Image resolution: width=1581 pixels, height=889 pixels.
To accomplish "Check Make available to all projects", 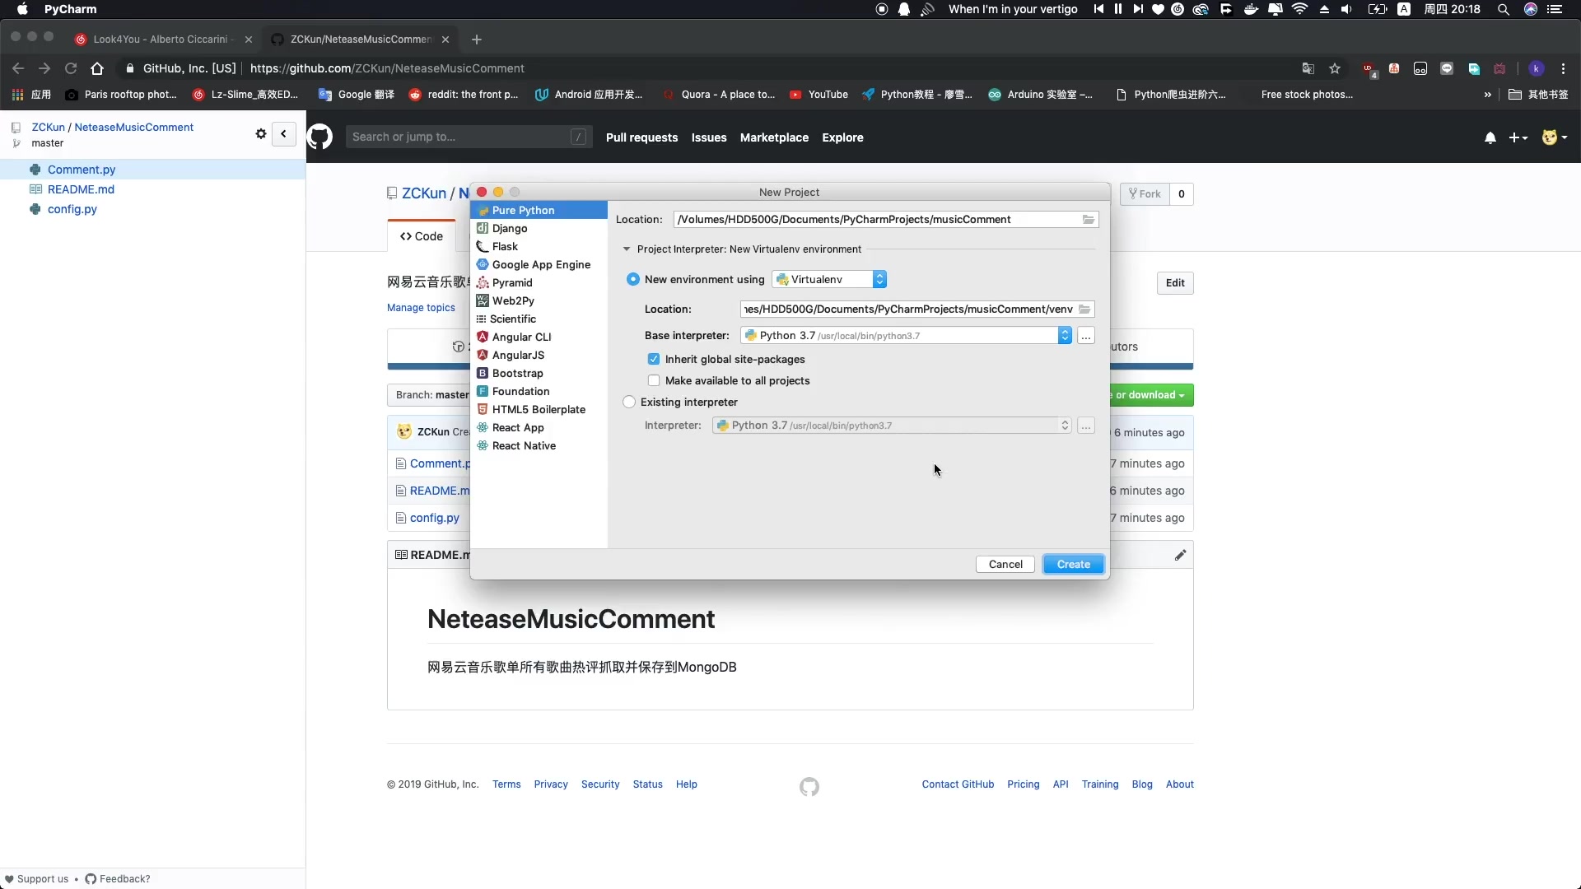I will click(x=654, y=380).
